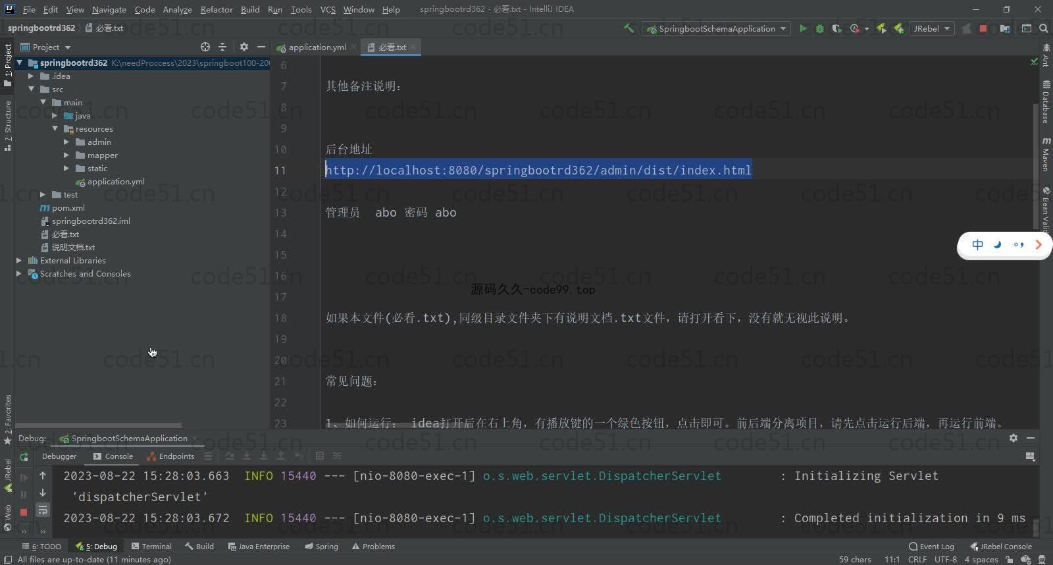Open Project panel settings gear
The width and height of the screenshot is (1053, 565).
(x=244, y=47)
